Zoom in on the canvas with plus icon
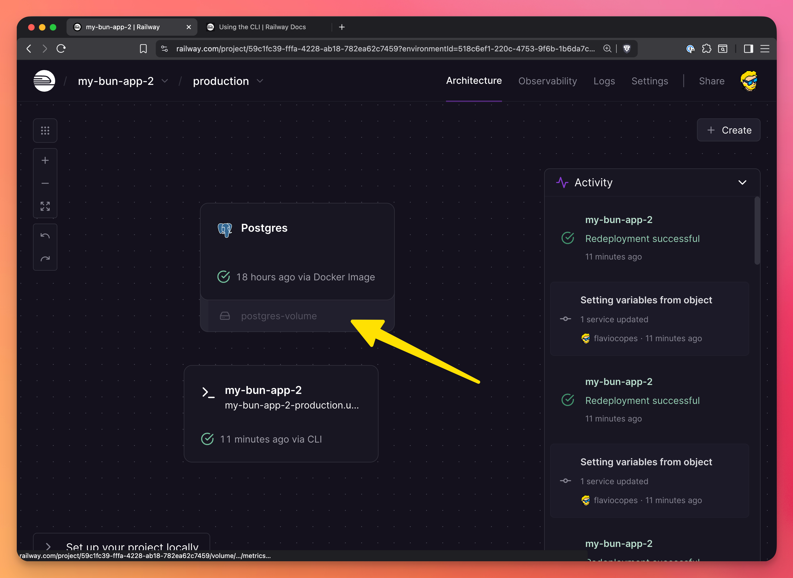793x578 pixels. pos(45,161)
